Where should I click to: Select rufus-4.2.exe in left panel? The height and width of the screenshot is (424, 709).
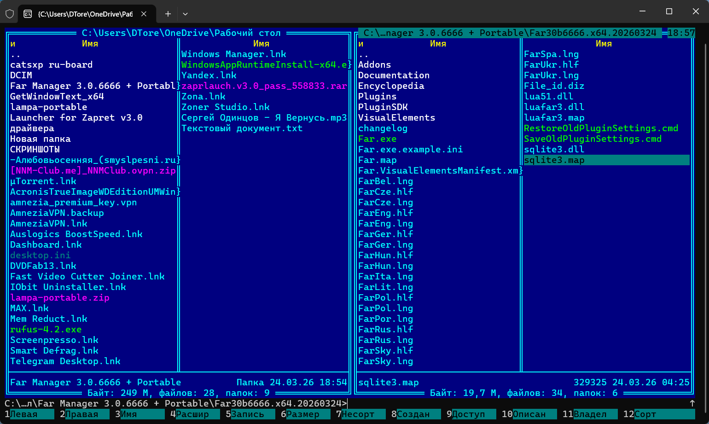click(46, 330)
